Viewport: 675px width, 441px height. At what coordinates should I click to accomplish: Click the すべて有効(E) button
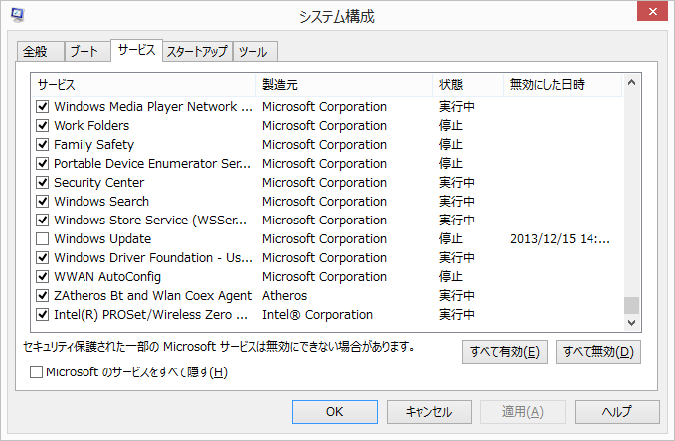tap(505, 352)
